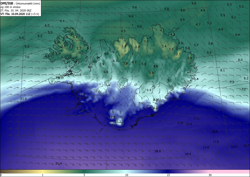The image size is (250, 177).
Task: Click the 'IT: Fös. 10. 04. 2020 06Z' line
Action: tap(16, 10)
